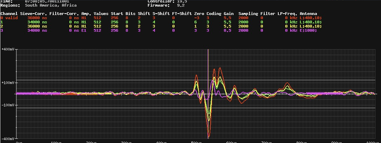Click the Zero value '6' of channel 1
This screenshot has width=381, height=143.
196,22
